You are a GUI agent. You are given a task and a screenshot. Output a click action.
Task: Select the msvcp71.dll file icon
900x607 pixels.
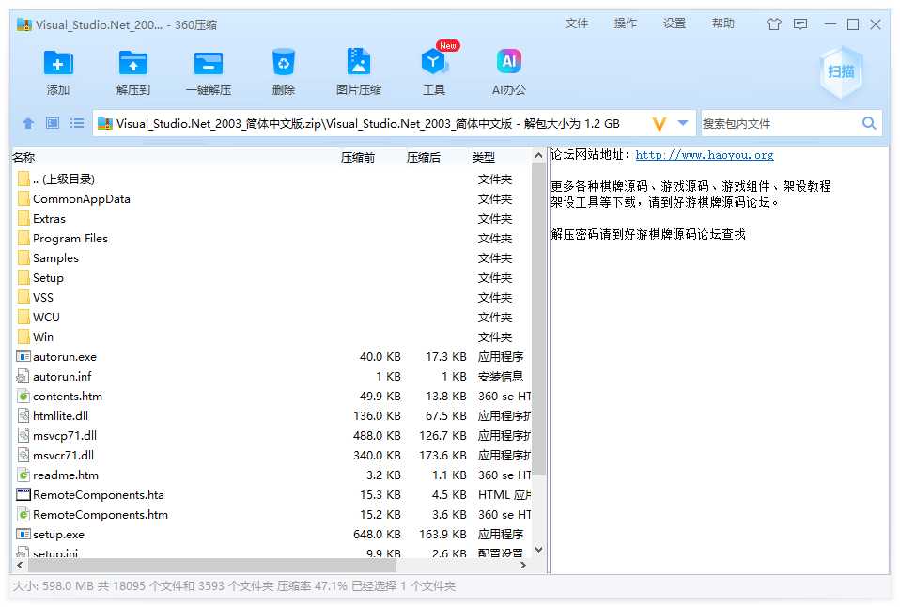(23, 435)
